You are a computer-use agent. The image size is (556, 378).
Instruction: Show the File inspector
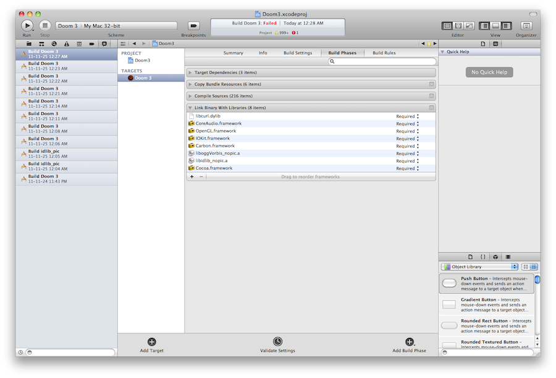tap(483, 44)
